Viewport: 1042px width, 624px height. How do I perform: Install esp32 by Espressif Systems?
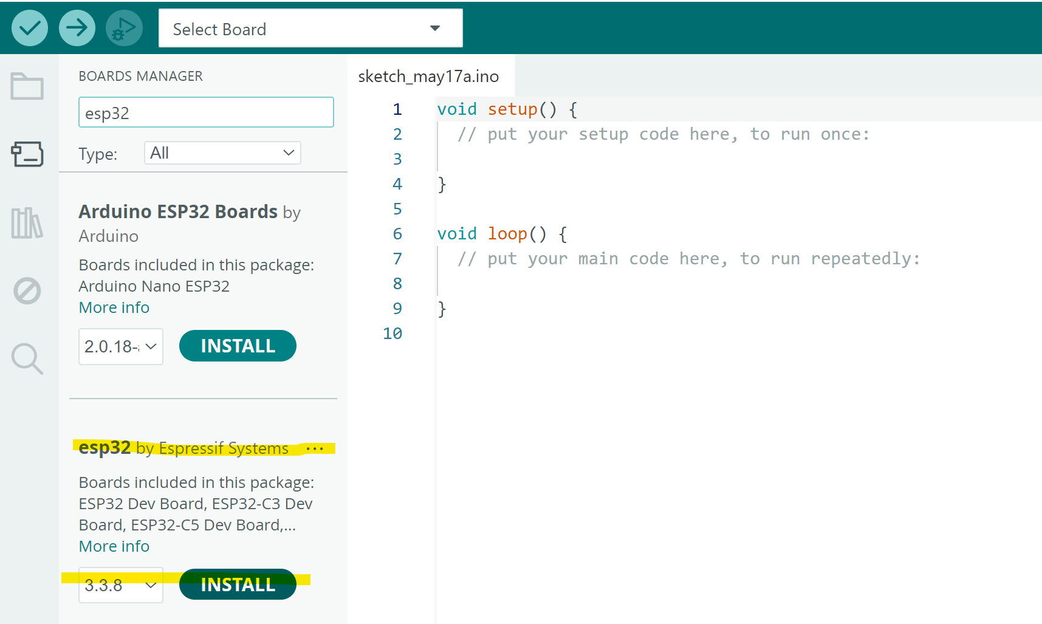(238, 585)
